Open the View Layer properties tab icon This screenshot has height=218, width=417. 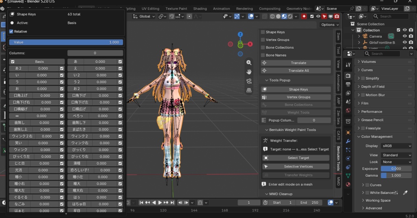pos(348,93)
